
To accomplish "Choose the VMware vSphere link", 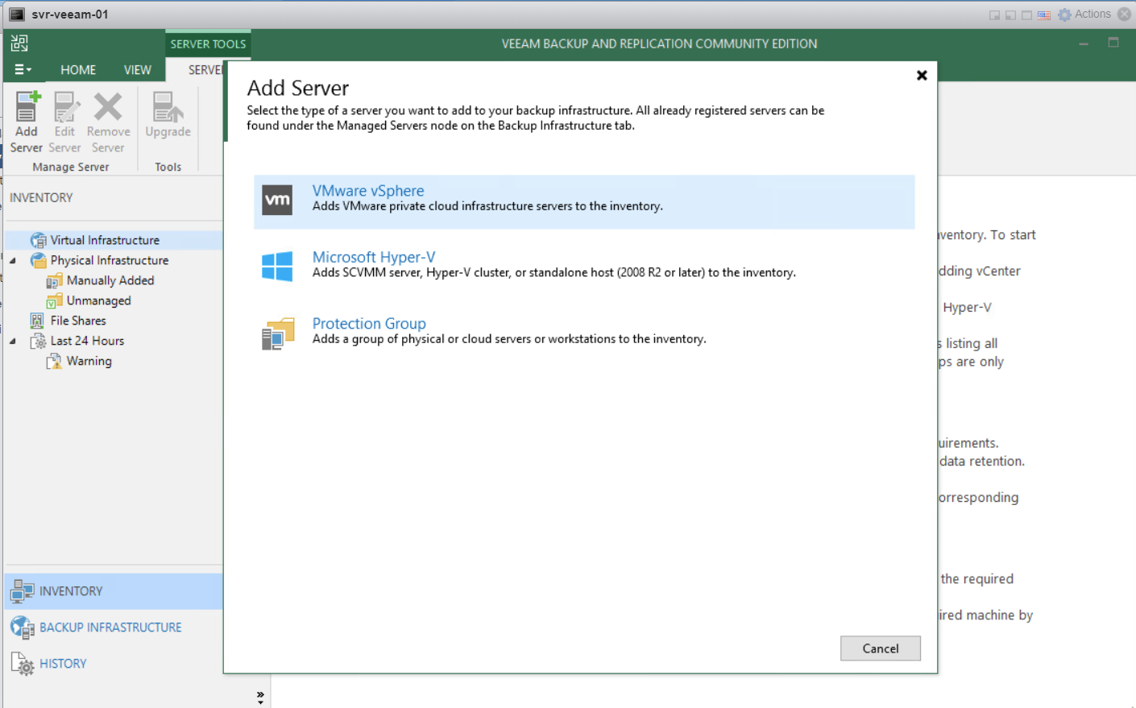I will [x=368, y=191].
